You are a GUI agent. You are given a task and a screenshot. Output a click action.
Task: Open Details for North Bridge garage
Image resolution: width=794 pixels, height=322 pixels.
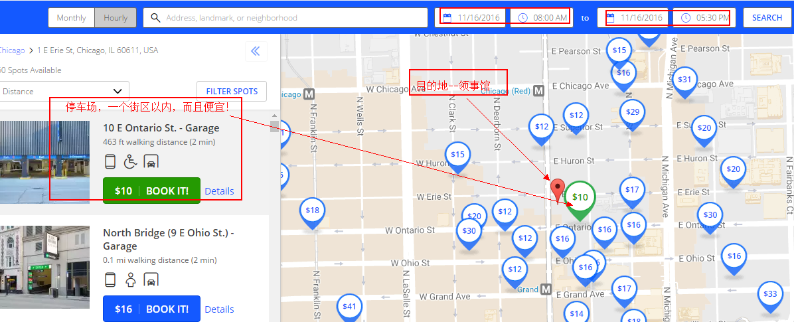coord(219,309)
